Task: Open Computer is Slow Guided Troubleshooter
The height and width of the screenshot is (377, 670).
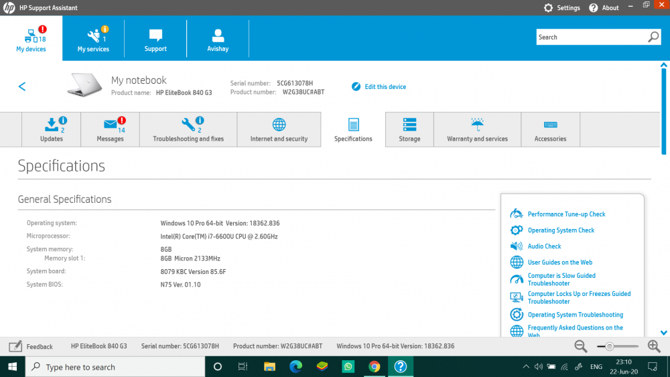Action: tap(561, 279)
